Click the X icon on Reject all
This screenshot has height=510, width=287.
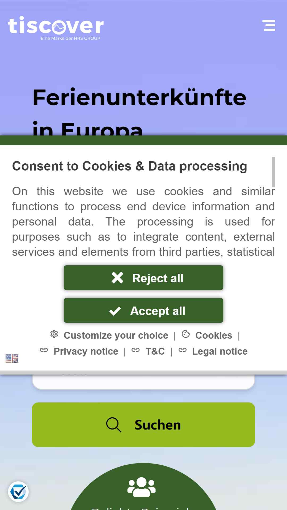[x=117, y=278]
